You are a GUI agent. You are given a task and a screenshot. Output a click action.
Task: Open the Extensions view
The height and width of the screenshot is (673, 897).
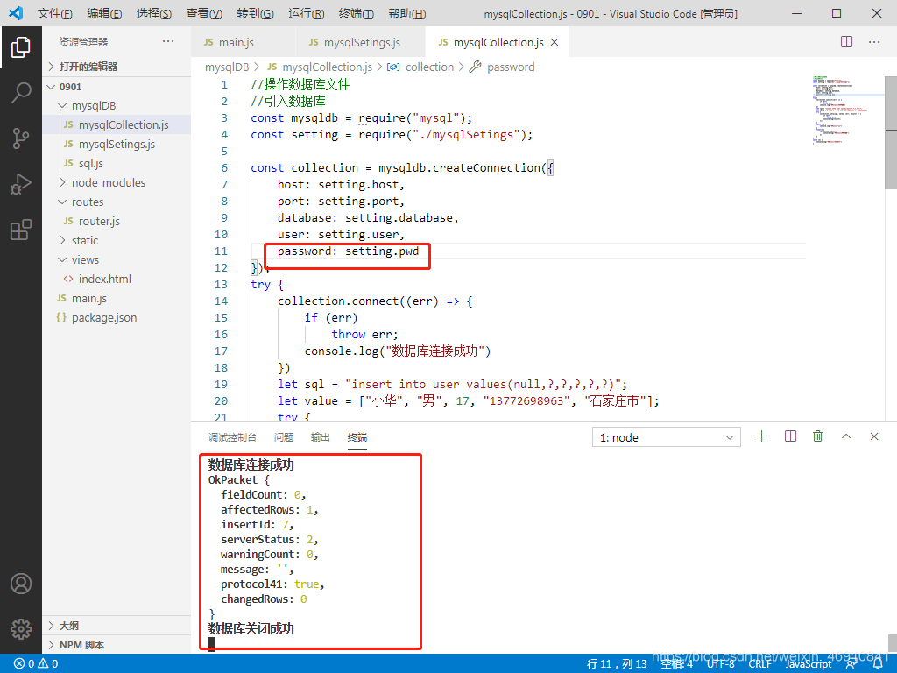21,230
